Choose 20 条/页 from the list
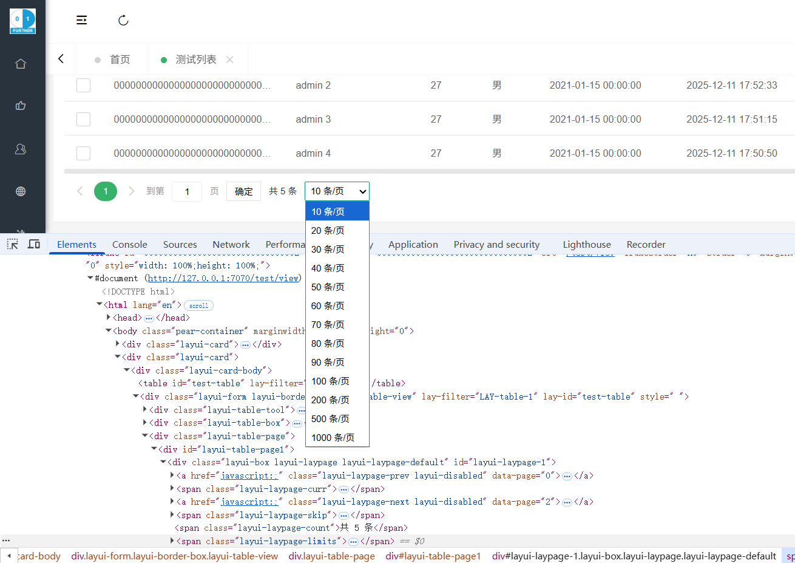795x563 pixels. (x=337, y=230)
